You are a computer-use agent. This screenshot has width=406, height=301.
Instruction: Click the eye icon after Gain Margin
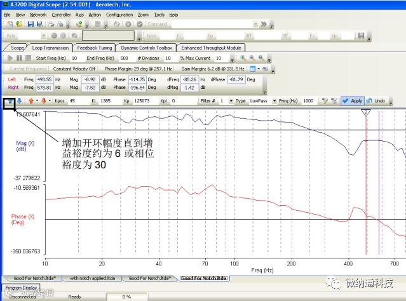265,69
